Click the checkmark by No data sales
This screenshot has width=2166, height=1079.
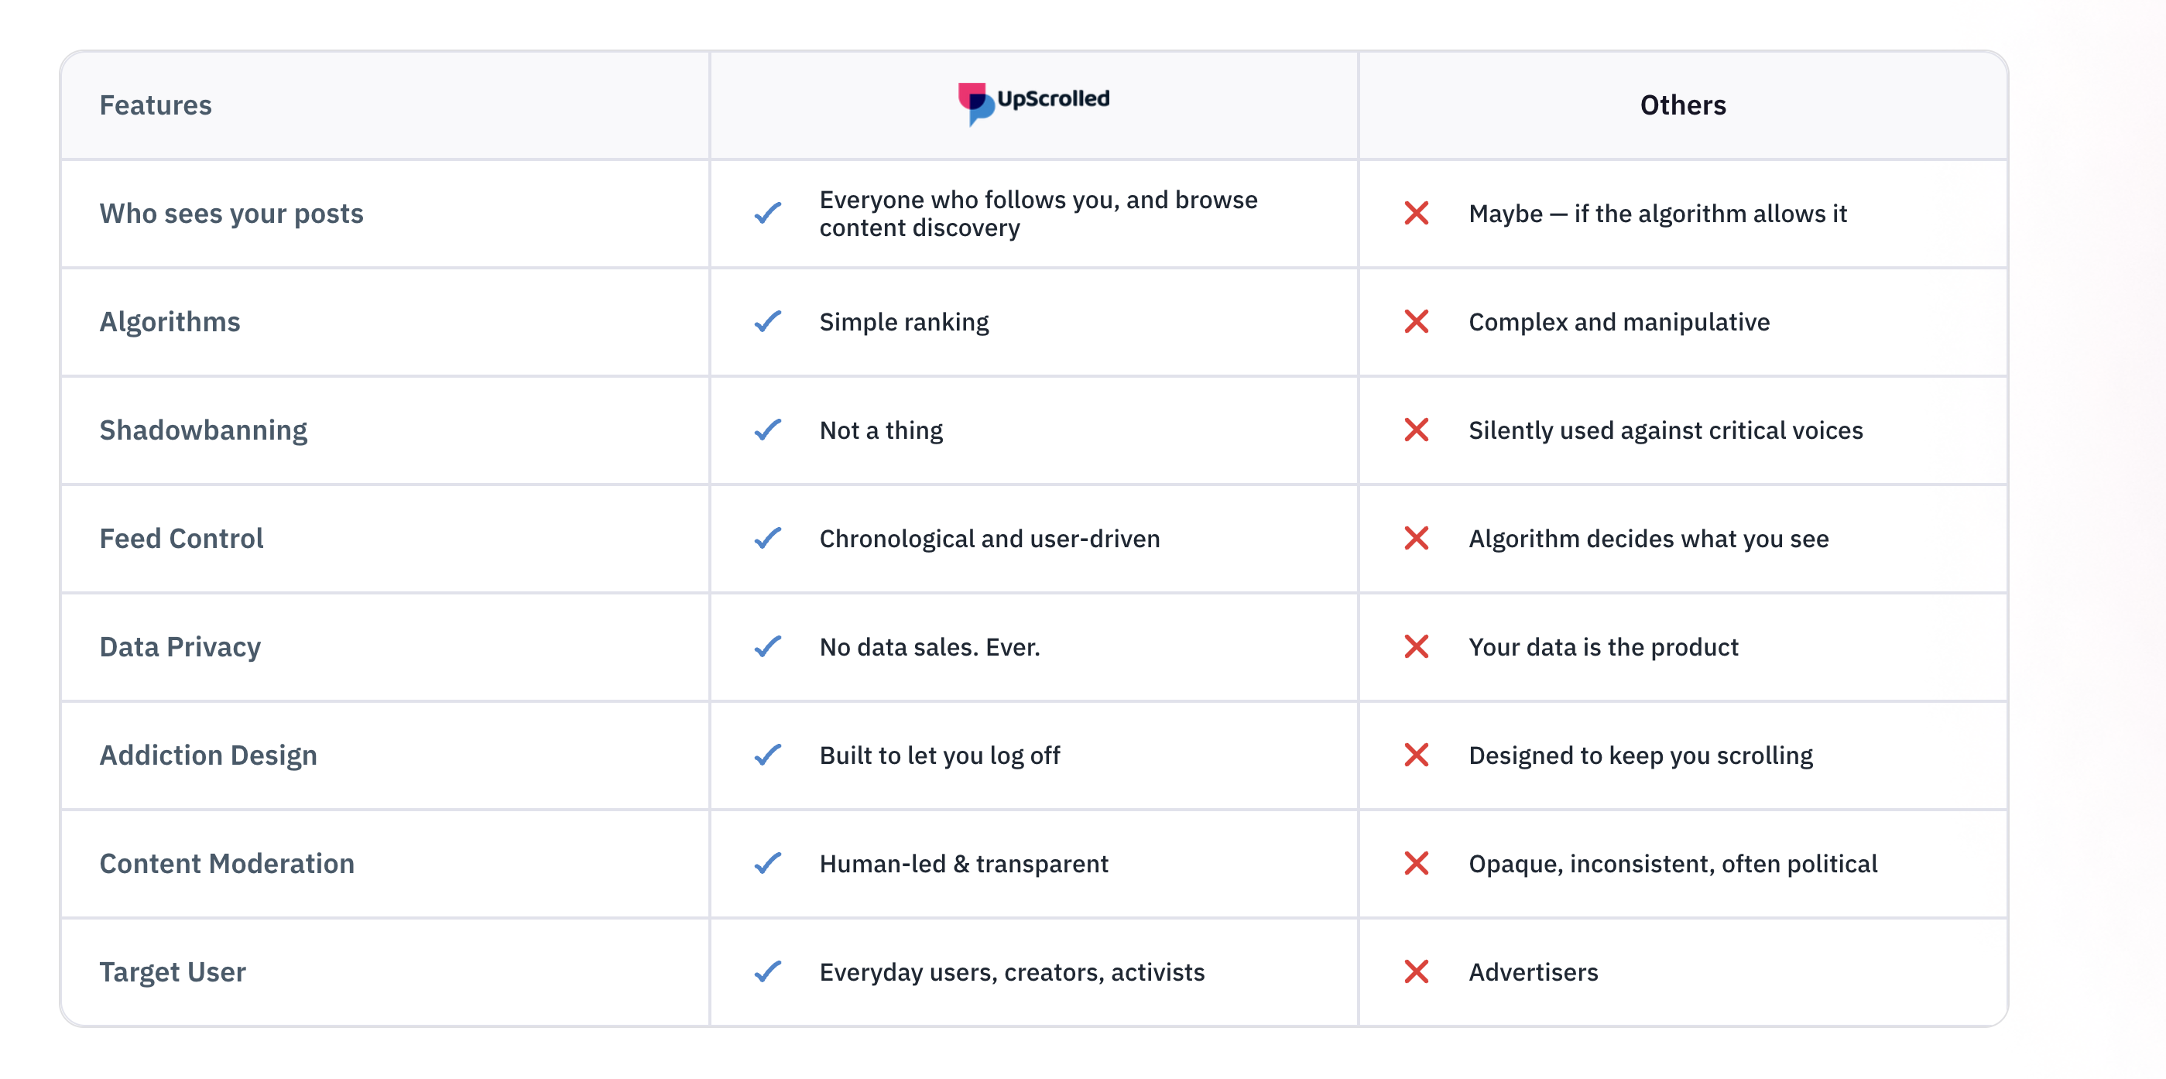tap(768, 647)
